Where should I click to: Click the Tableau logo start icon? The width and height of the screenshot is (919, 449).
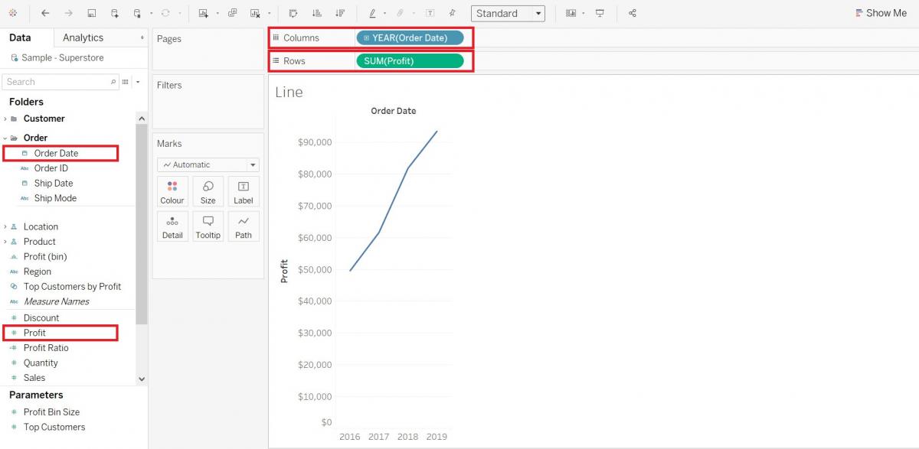point(13,13)
